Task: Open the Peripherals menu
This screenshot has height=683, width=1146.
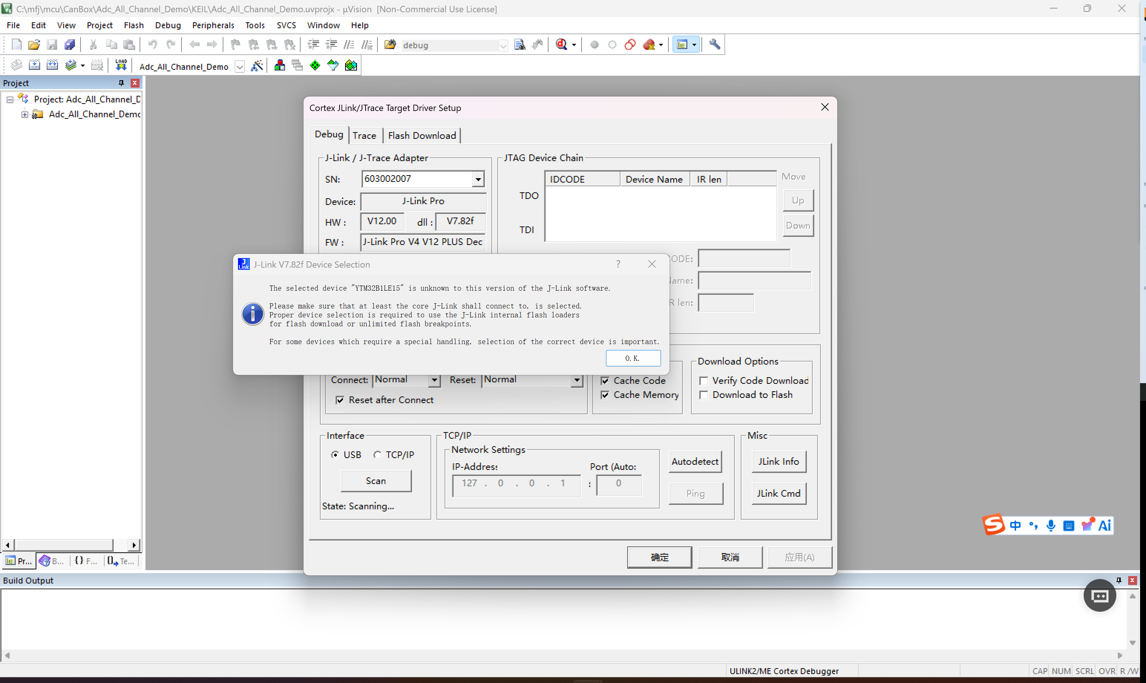Action: tap(213, 25)
